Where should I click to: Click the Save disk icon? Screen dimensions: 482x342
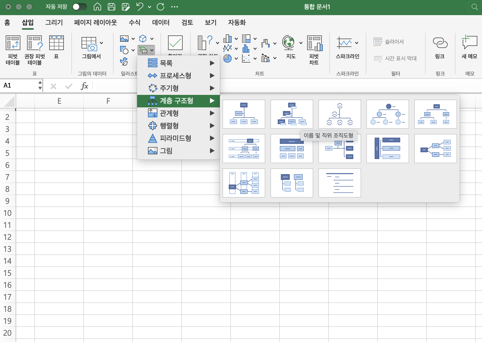[x=112, y=7]
